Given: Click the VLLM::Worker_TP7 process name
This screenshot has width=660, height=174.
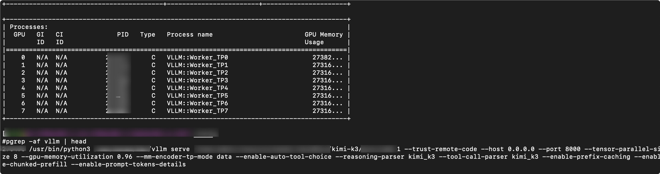Looking at the screenshot, I should pos(197,111).
